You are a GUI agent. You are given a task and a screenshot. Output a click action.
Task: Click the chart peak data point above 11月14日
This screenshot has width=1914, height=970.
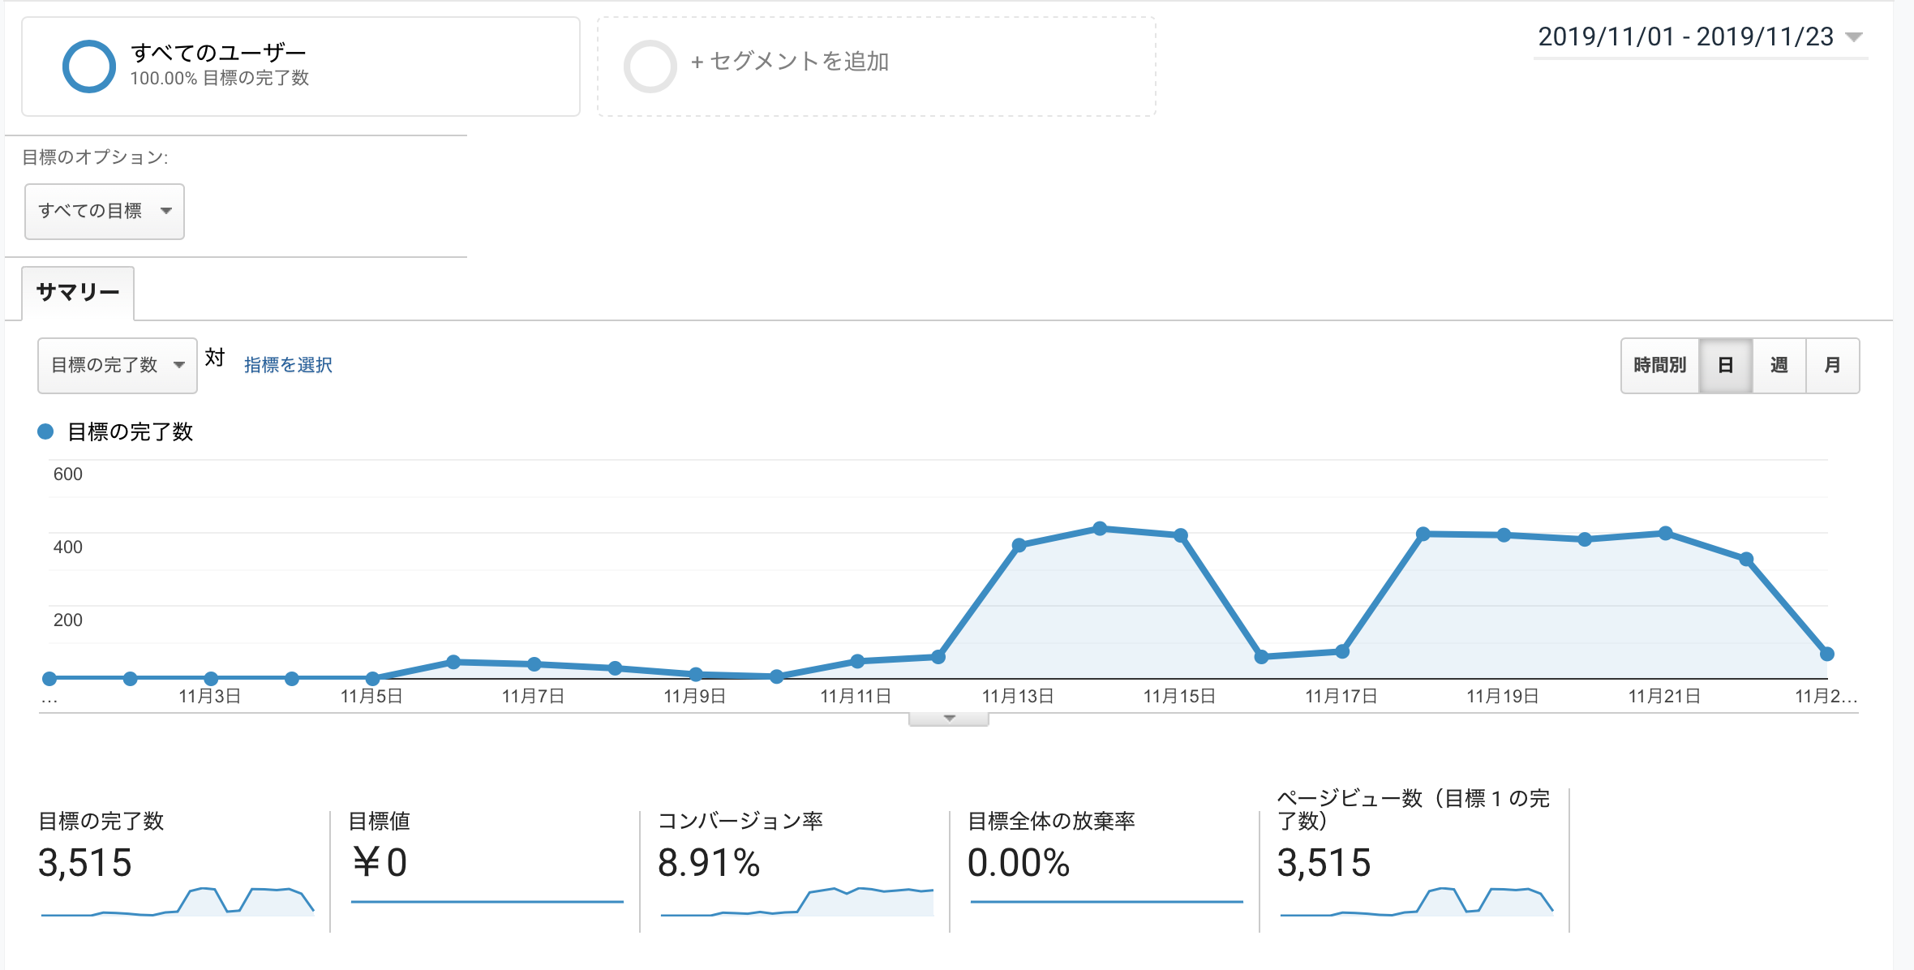point(1100,529)
